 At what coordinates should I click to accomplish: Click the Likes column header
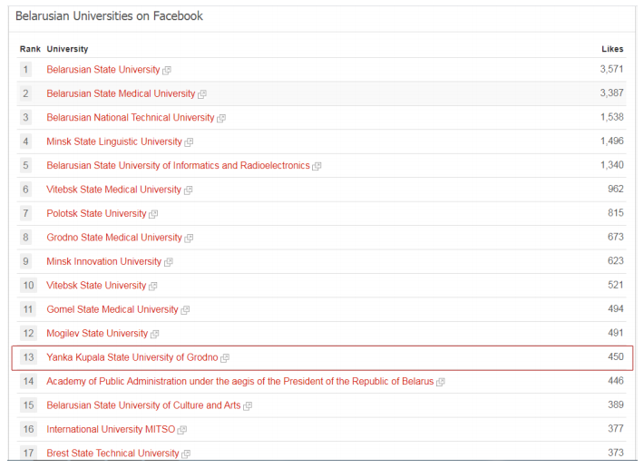612,49
